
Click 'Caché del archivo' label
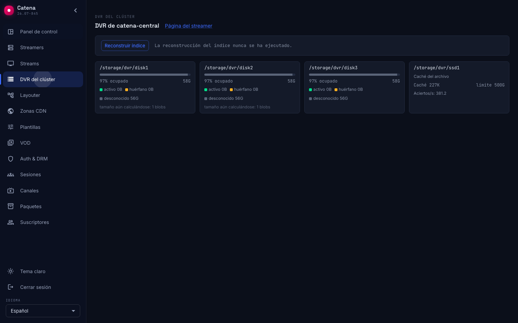(x=431, y=76)
